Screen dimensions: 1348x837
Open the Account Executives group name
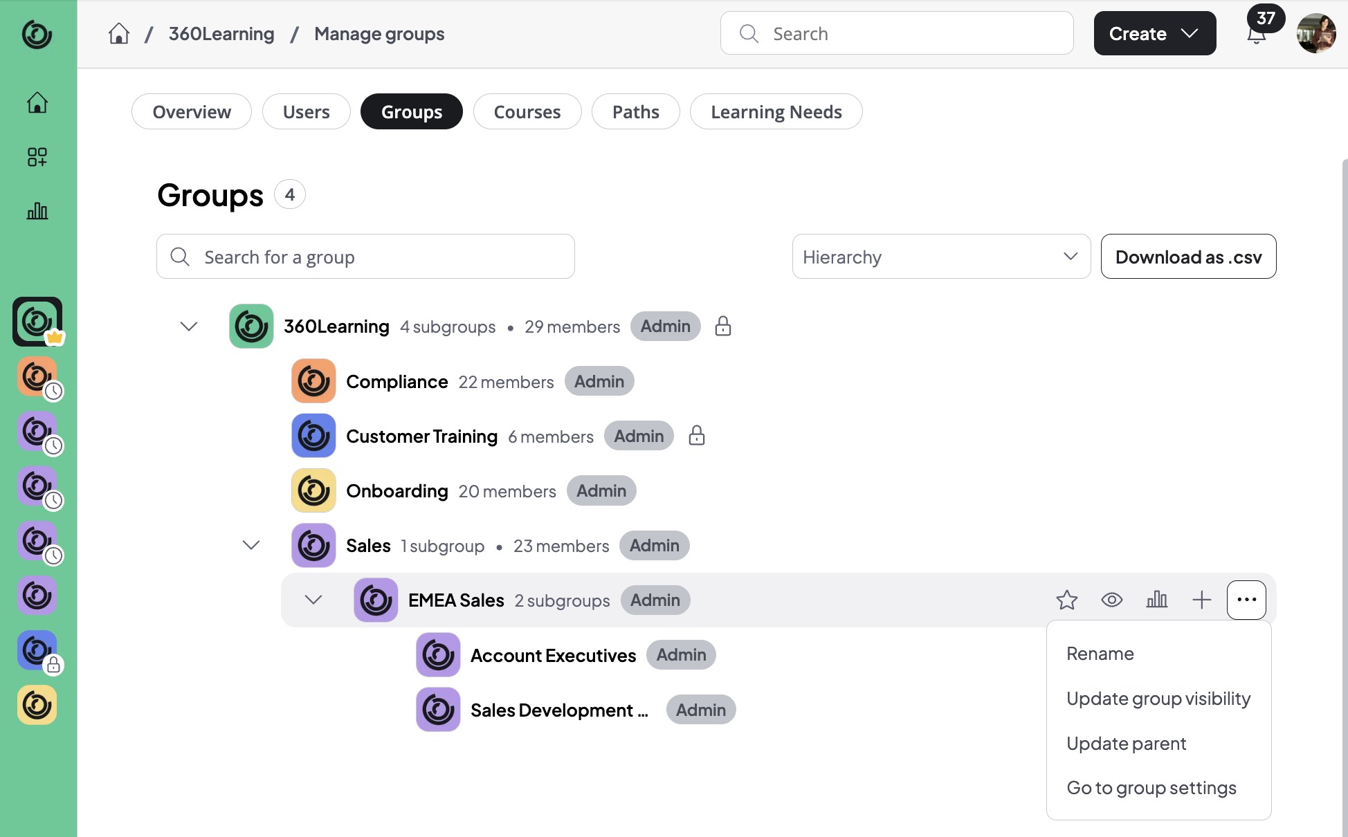[x=554, y=656]
